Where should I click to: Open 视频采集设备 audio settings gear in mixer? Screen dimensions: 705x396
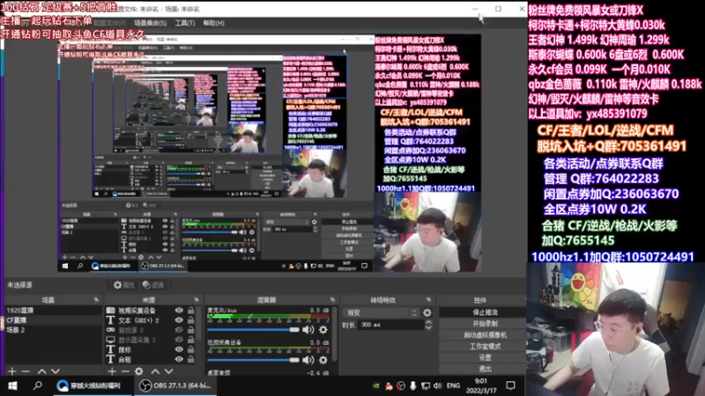point(323,360)
